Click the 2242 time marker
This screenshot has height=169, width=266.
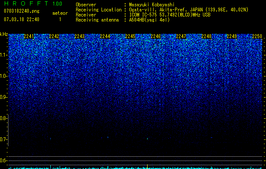[x=54, y=36]
